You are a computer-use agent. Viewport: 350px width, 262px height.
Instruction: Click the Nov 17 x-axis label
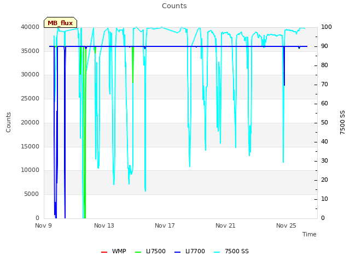coord(165,225)
